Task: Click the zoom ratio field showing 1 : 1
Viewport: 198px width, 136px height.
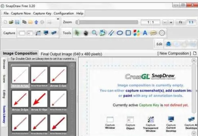Action: tap(150, 23)
